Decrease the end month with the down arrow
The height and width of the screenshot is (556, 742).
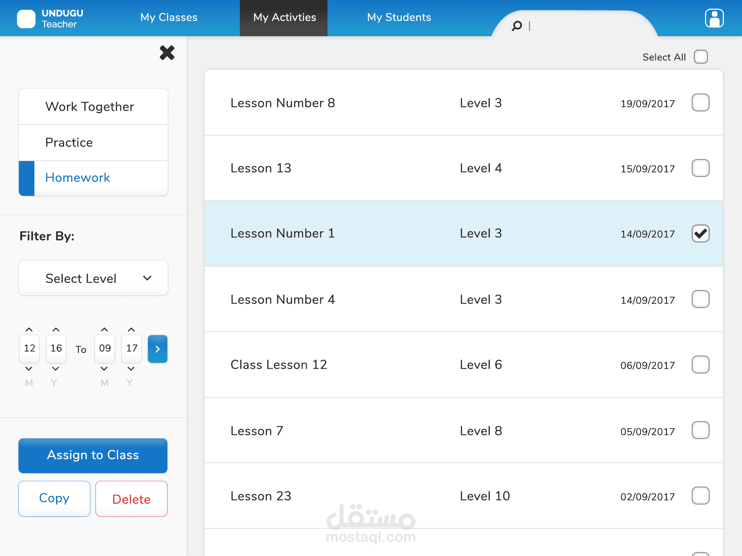(x=104, y=369)
